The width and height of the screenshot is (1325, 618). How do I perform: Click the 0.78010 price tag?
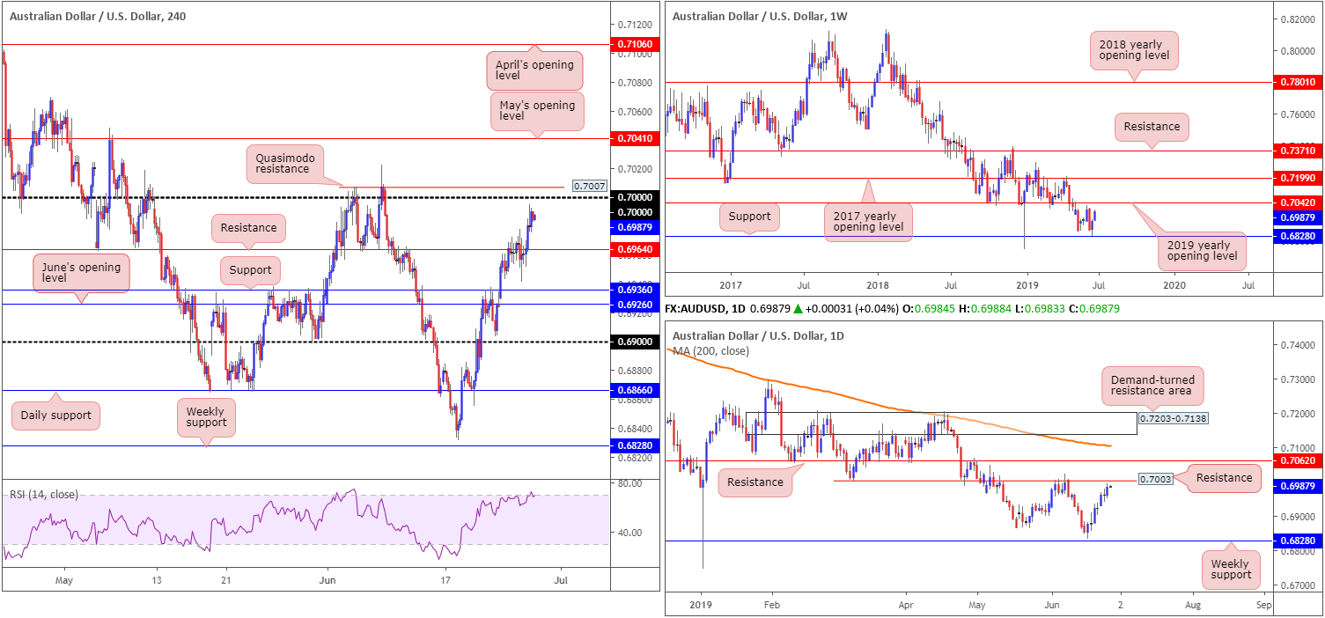tap(1298, 82)
